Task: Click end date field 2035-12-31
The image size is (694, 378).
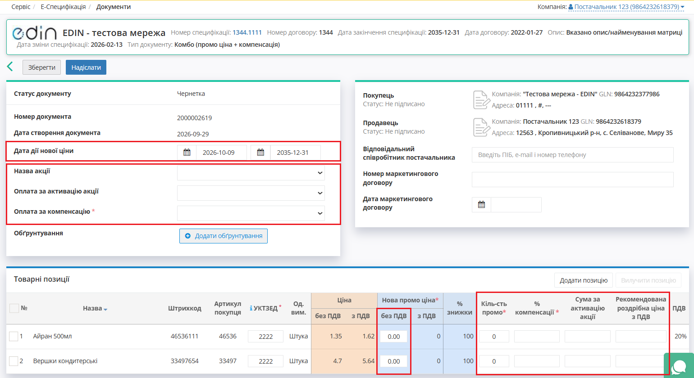Action: coord(295,153)
